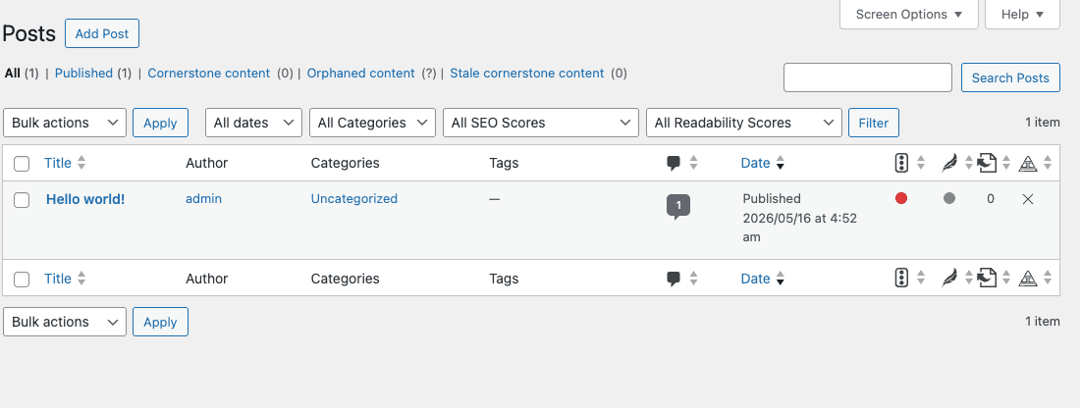Click the readability feather icon in header row

949,163
